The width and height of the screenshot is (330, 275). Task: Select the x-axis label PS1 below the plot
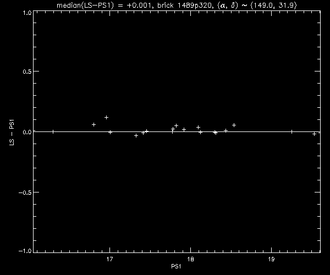(176, 266)
